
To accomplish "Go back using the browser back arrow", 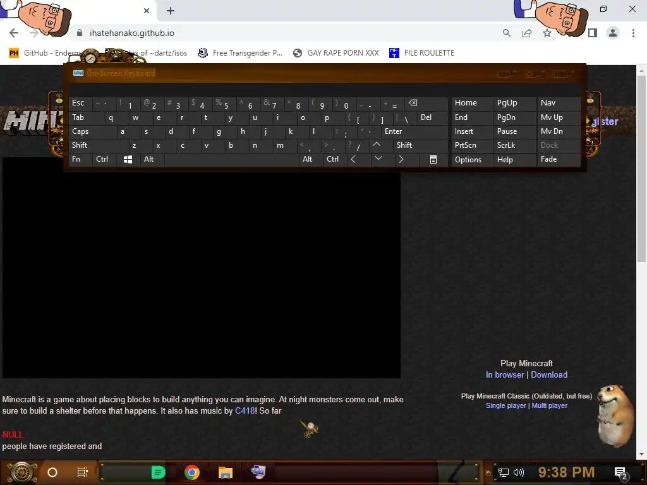I will click(14, 33).
